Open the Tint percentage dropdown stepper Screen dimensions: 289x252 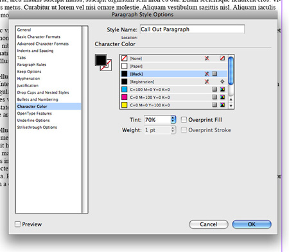pos(173,120)
